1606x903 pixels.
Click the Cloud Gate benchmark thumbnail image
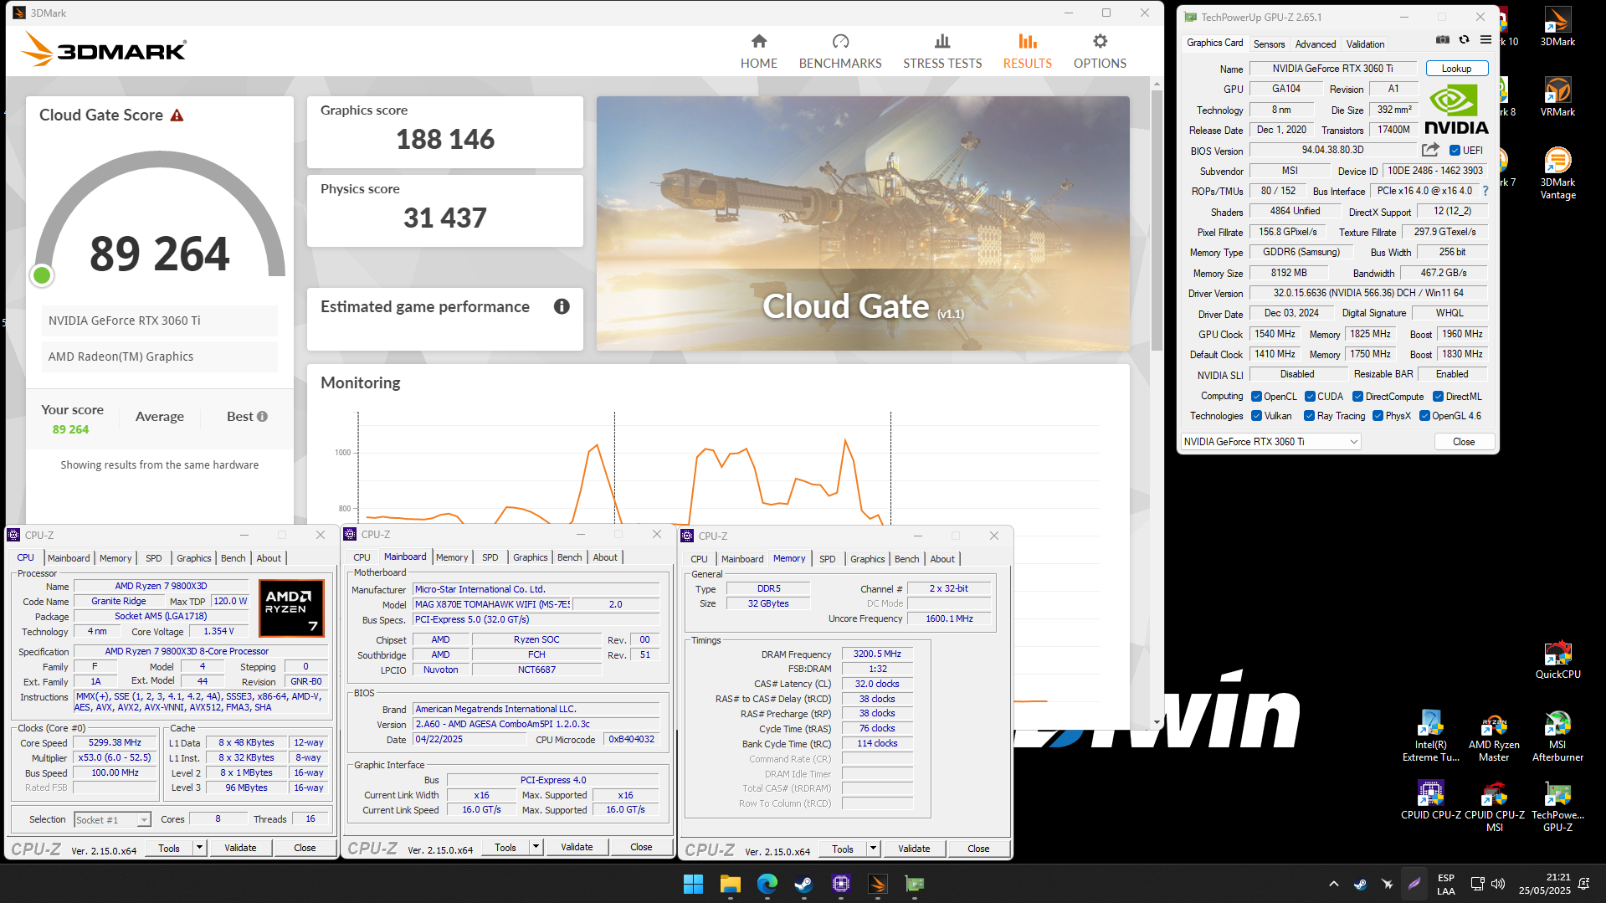point(863,223)
